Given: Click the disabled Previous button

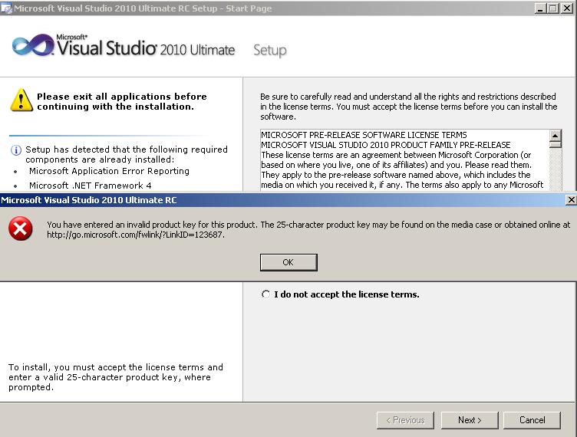Looking at the screenshot, I should coord(406,419).
